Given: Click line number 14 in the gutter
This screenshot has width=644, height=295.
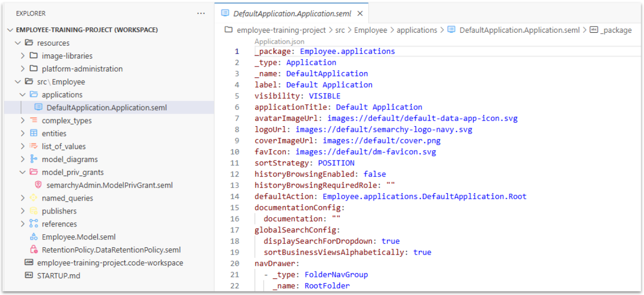Looking at the screenshot, I should [x=234, y=196].
